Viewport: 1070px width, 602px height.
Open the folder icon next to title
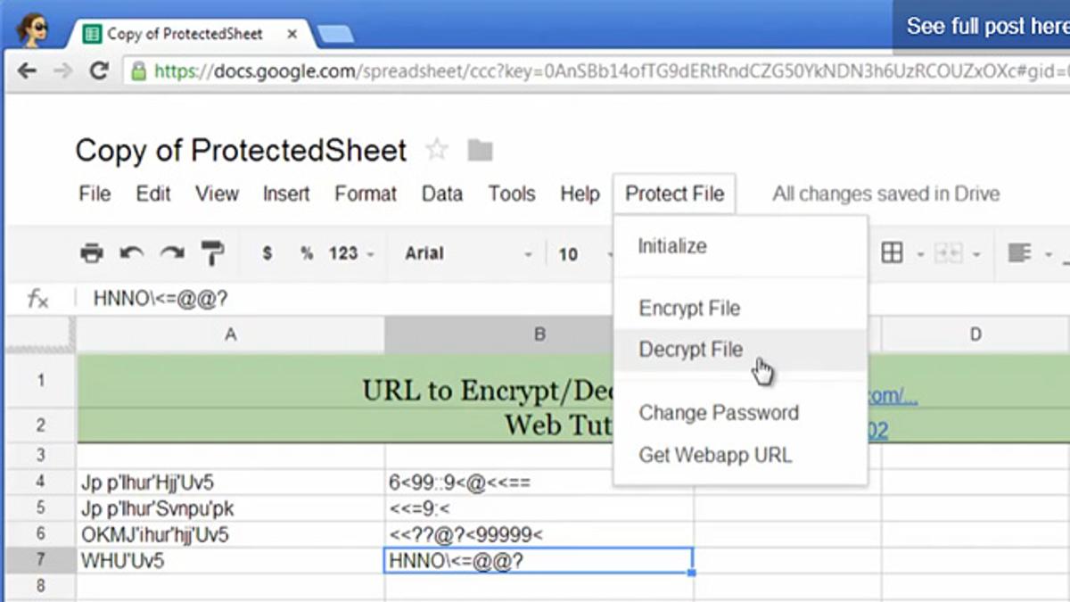[480, 150]
